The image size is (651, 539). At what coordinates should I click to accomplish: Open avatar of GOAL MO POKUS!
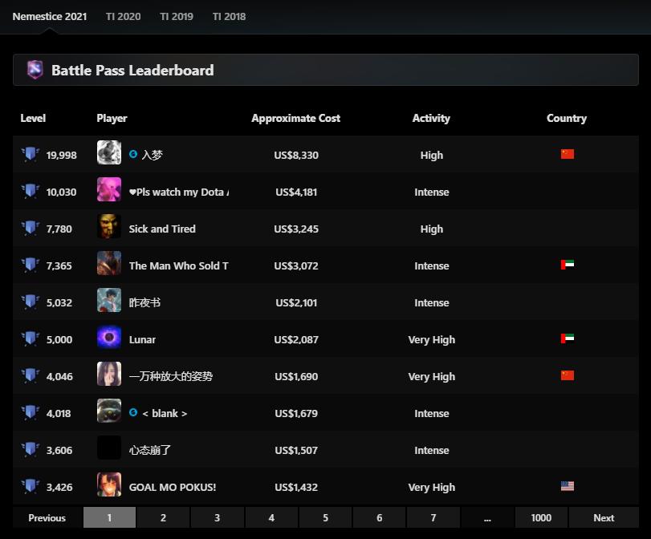[x=109, y=484]
